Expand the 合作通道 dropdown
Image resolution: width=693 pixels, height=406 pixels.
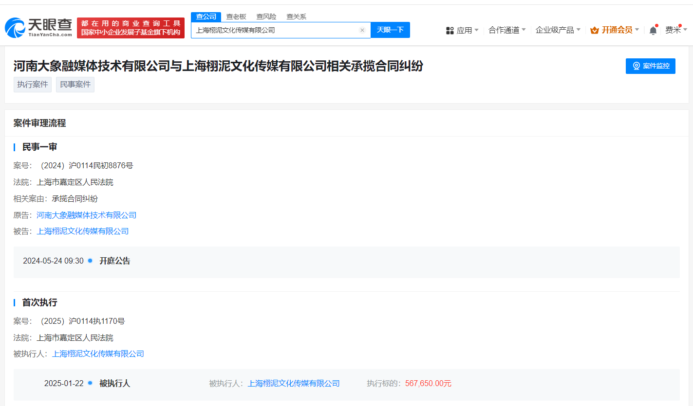[507, 30]
